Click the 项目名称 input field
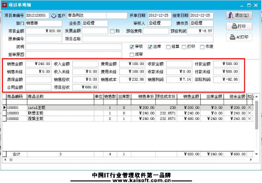This screenshot has height=183, width=262. coord(148,39)
